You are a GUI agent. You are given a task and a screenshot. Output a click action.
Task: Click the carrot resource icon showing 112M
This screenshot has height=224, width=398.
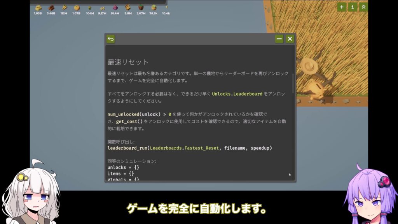pyautogui.click(x=64, y=8)
